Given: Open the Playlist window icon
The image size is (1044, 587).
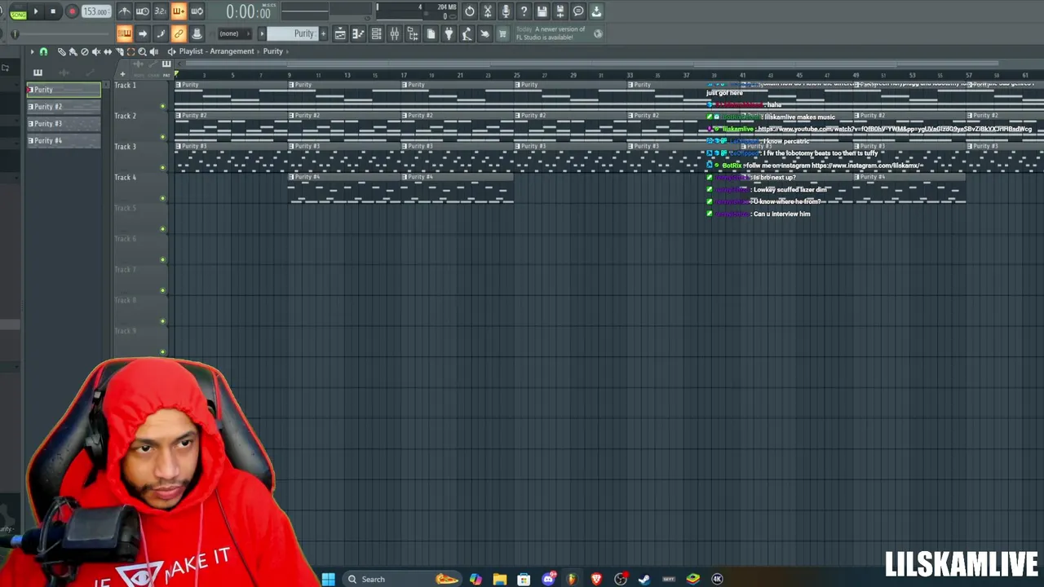Looking at the screenshot, I should tap(340, 33).
